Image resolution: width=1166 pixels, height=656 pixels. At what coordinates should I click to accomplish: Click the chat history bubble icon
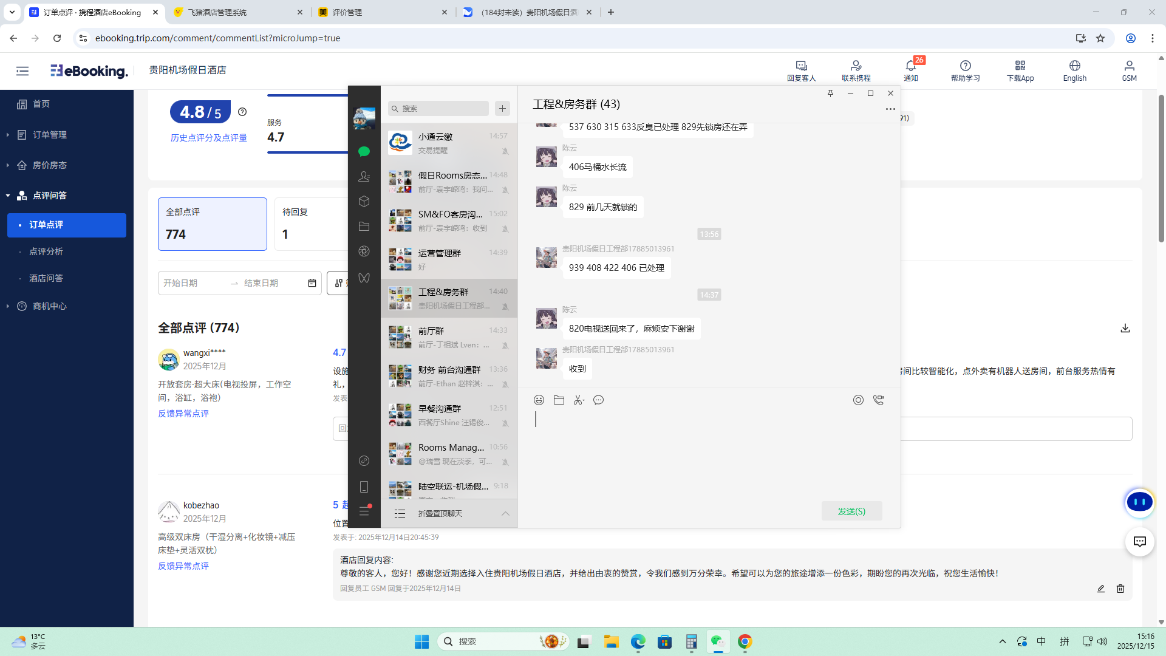(598, 400)
